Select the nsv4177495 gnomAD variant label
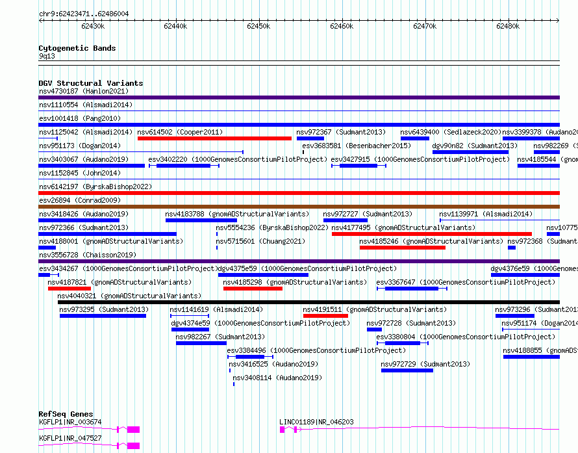The image size is (578, 453). [x=403, y=227]
